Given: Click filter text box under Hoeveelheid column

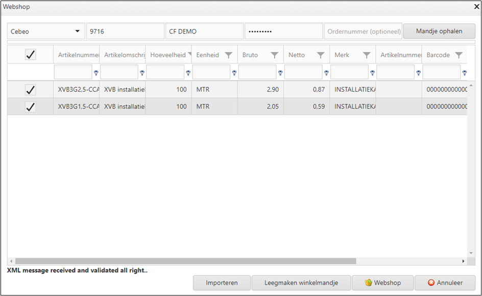Looking at the screenshot, I should [x=165, y=72].
